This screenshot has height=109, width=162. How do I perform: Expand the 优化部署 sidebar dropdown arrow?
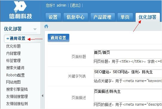coord(35,29)
